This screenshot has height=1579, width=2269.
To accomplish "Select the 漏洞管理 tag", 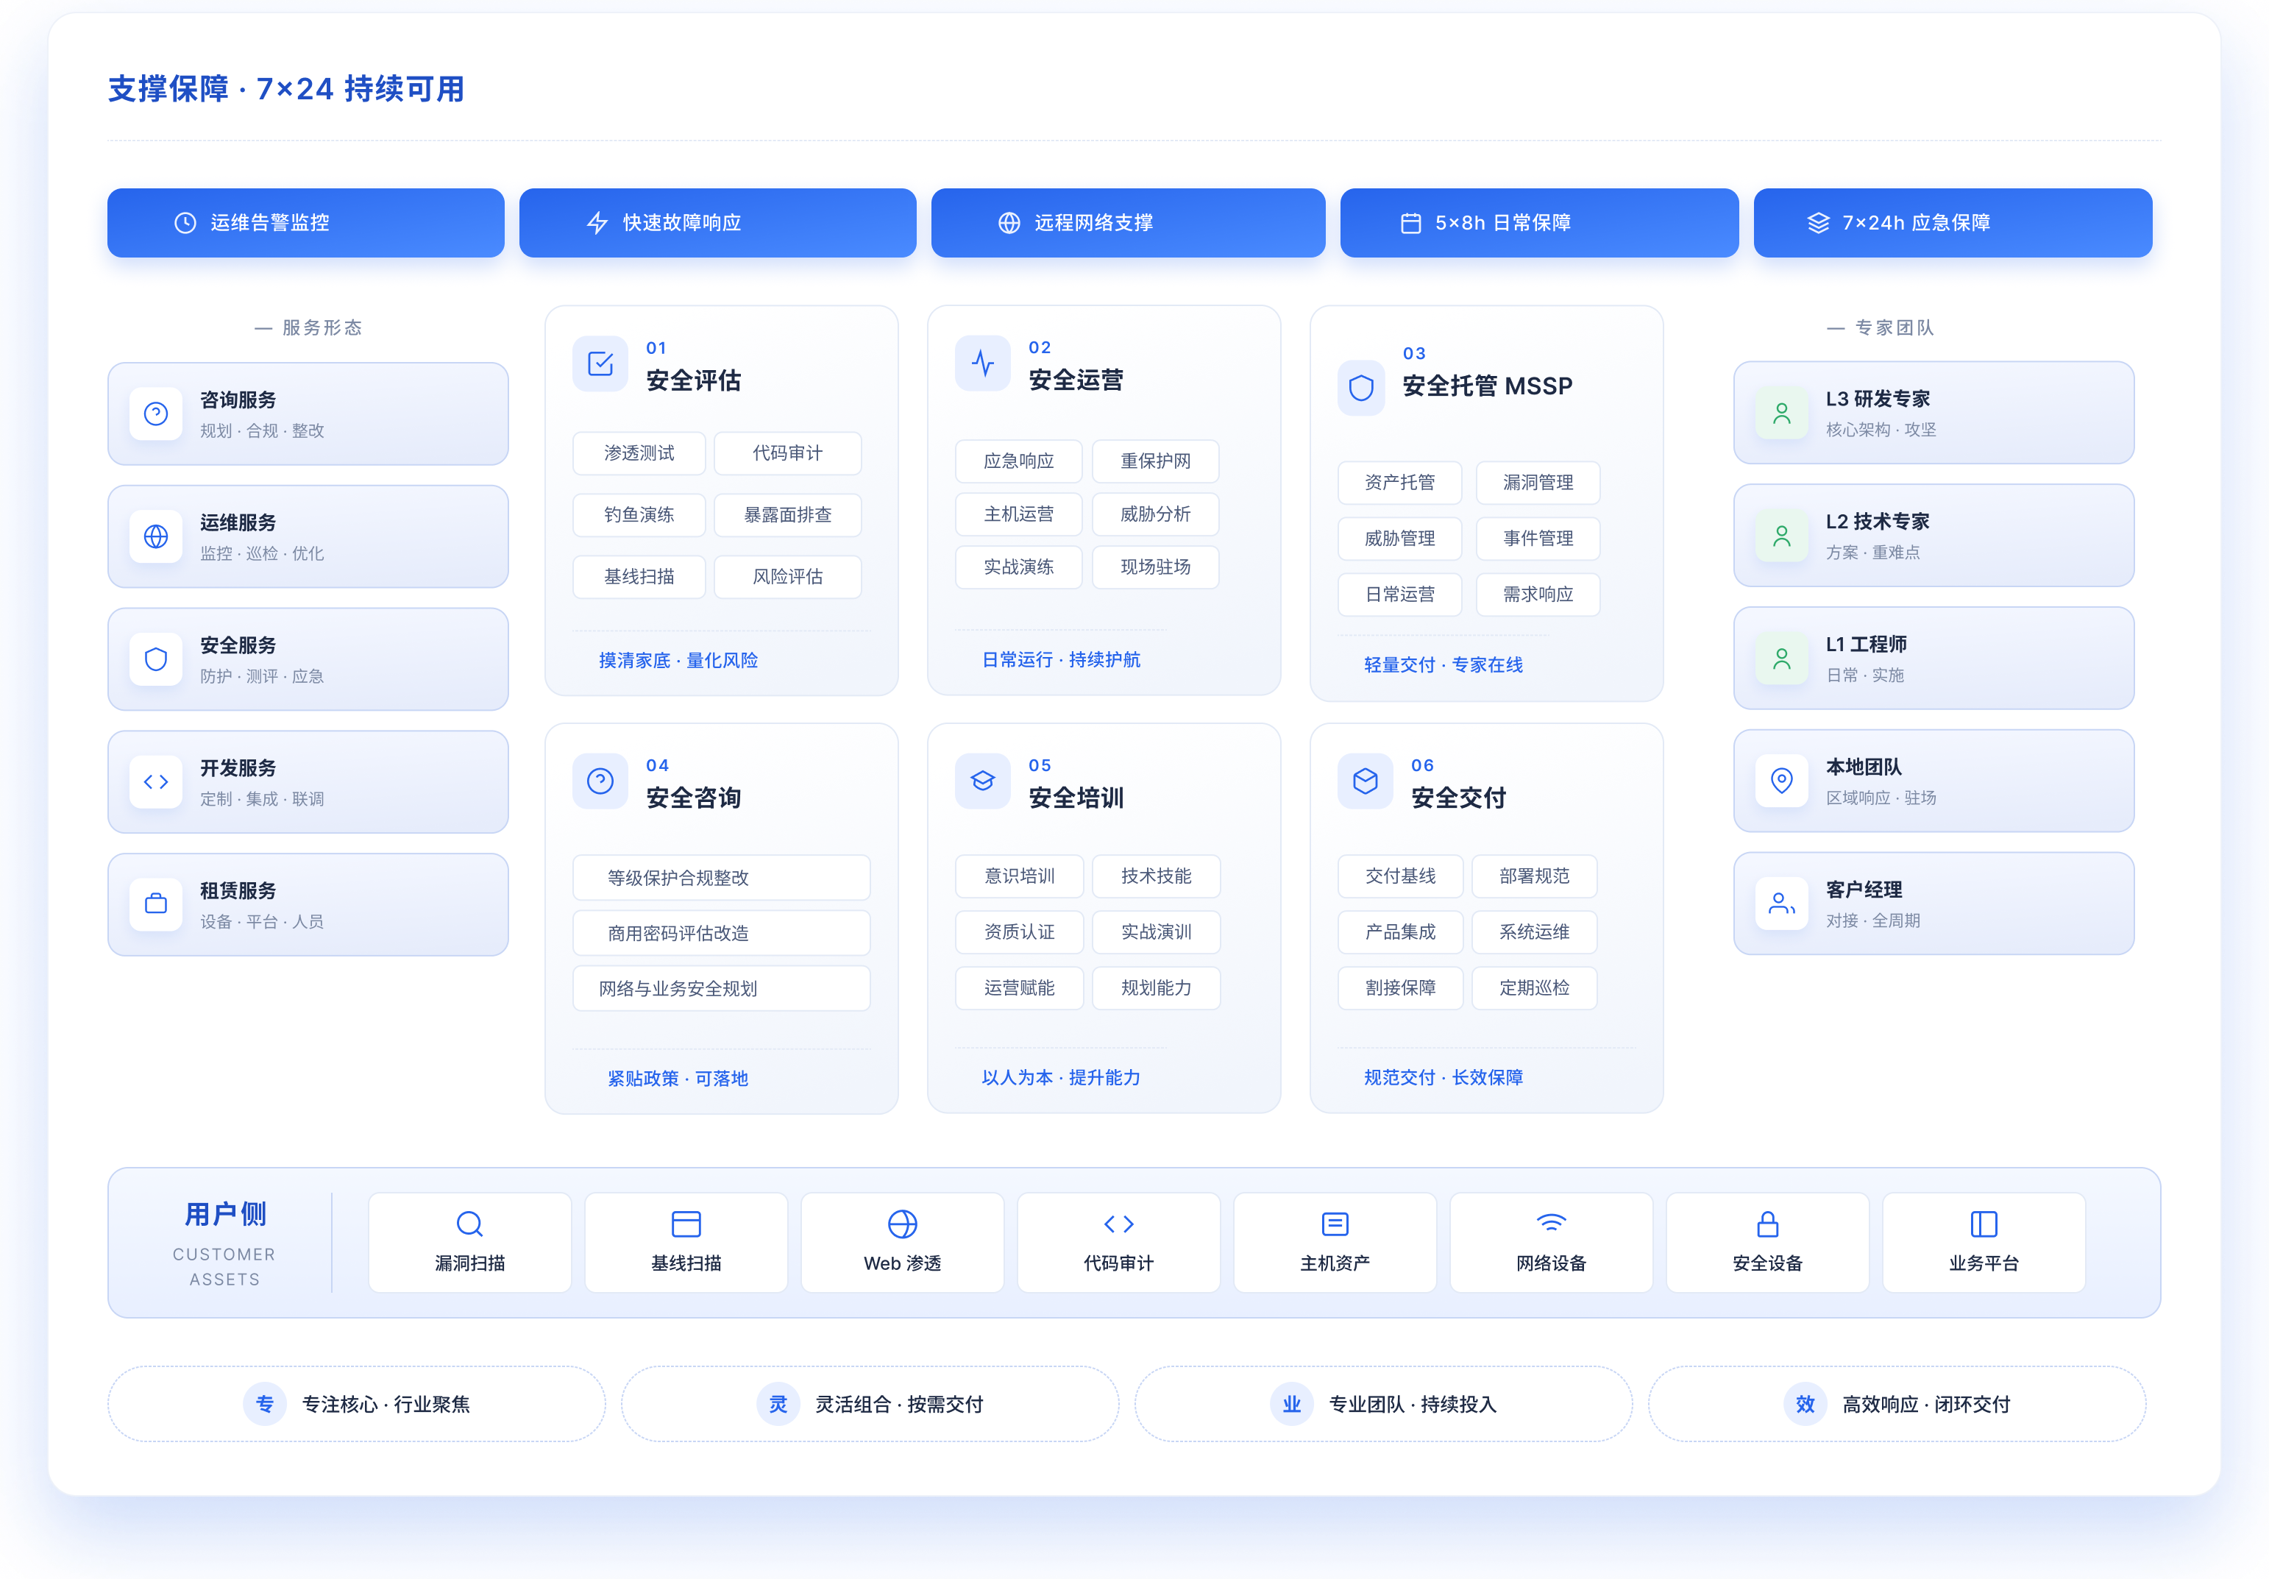I will pos(1538,483).
